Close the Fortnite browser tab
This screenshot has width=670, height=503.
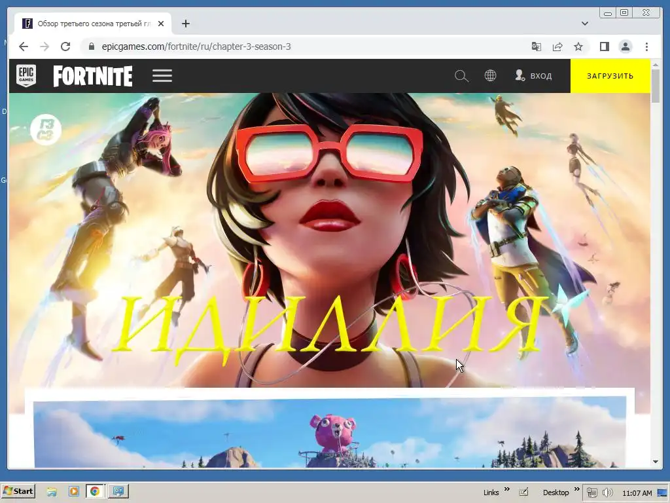click(161, 24)
